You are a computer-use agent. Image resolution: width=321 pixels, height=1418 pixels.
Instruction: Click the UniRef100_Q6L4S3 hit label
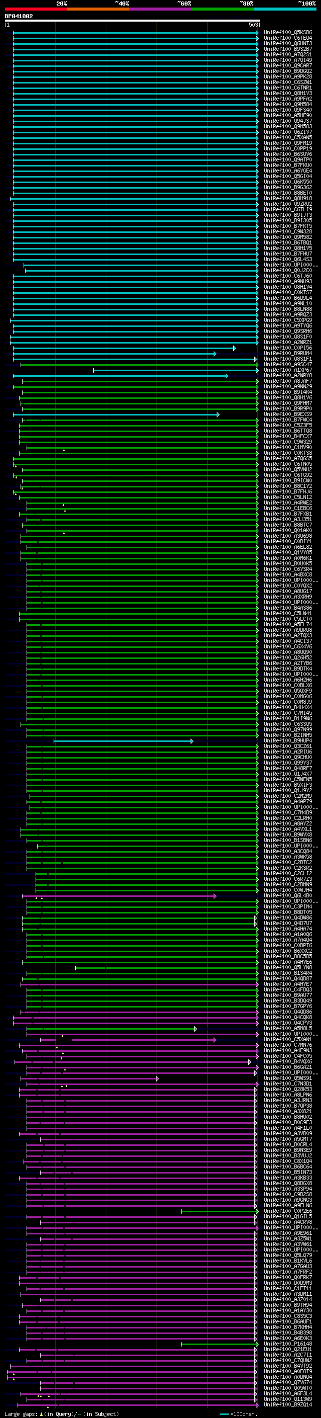[x=288, y=259]
